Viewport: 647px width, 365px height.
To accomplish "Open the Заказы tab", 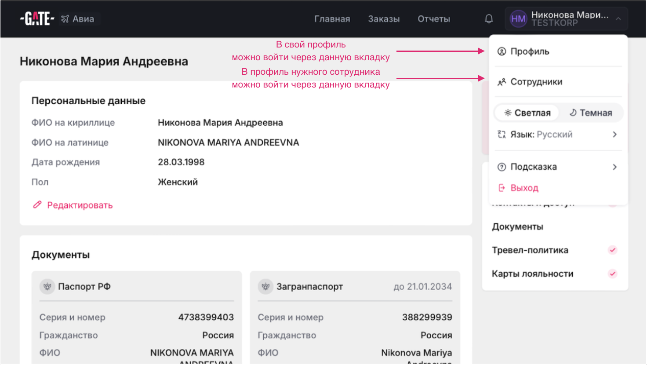I will click(384, 19).
